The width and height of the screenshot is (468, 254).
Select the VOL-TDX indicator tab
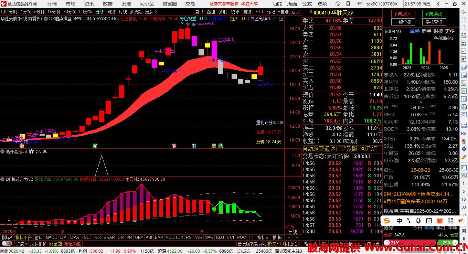tap(174, 237)
